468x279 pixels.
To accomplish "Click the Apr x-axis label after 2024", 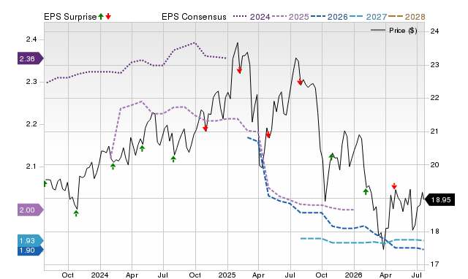I will pyautogui.click(x=132, y=275).
